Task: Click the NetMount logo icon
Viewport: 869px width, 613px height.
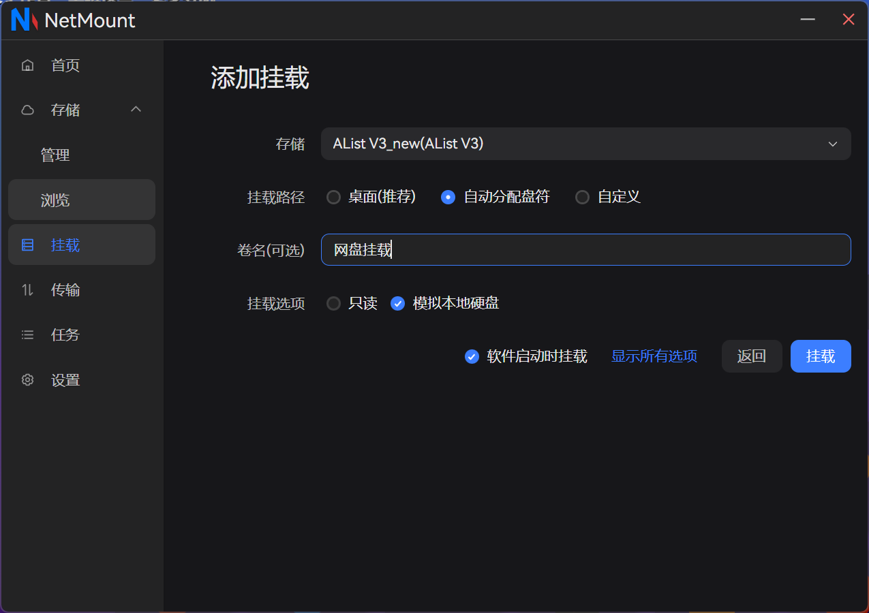Action: coord(24,20)
